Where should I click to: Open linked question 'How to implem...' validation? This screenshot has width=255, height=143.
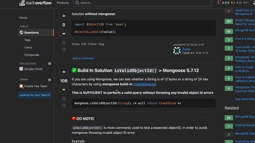(x=245, y=79)
